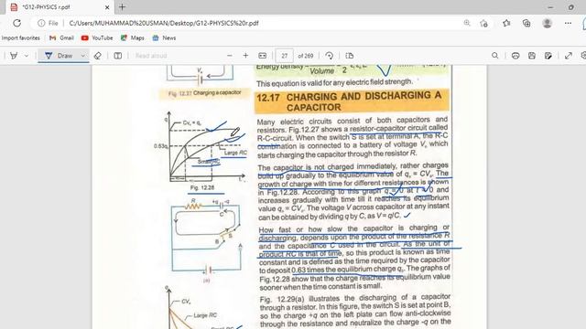Toggle the page view layout icon
The width and height of the screenshot is (586, 329).
tap(118, 56)
